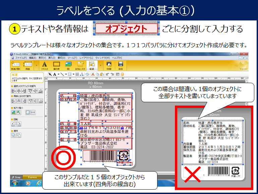This screenshot has width=258, height=194.
Task: Open the 挿入(I) menu
Action: point(52,58)
